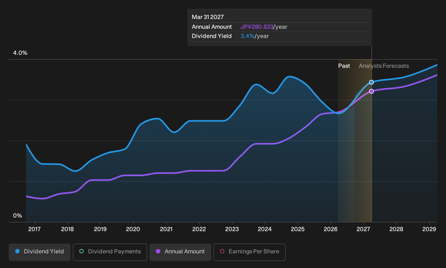Image resolution: width=446 pixels, height=268 pixels.
Task: Click the JP¥280.833 annual amount value
Action: click(x=257, y=27)
